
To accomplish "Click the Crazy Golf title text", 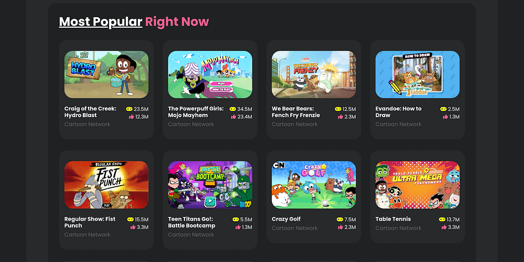I will (286, 219).
